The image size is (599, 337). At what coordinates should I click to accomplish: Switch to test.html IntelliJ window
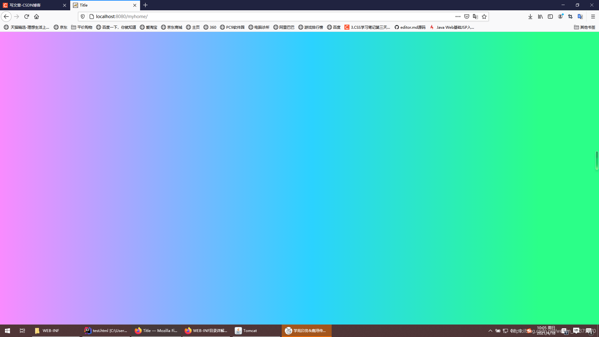(106, 331)
